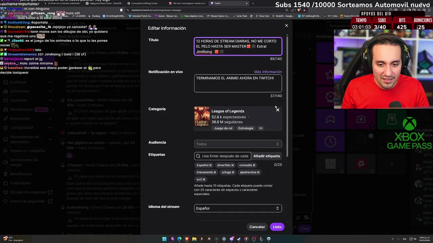
Task: Click into the Notificación en vivo field
Action: (238, 83)
